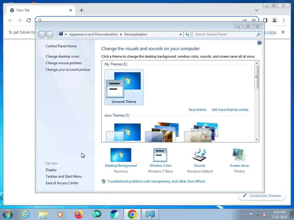Click the Action Center flag tray icon
The width and height of the screenshot is (294, 220).
coord(251,215)
